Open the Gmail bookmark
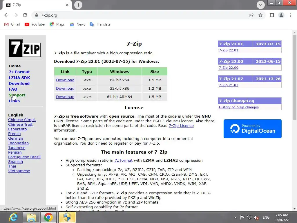This screenshot has height=223, width=297. tap(12, 24)
